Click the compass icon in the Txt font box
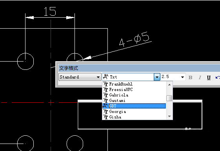The image size is (220, 151). pos(105,77)
